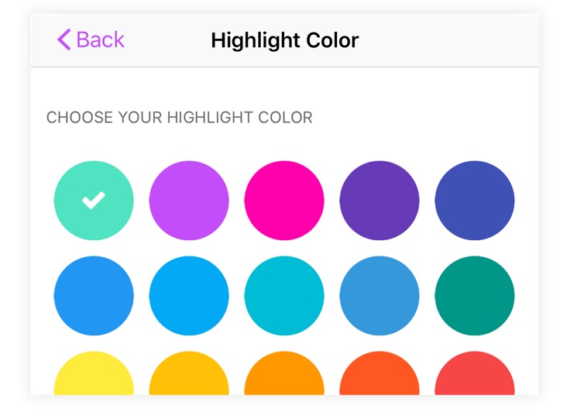Click the Highlight Color title

click(x=285, y=40)
